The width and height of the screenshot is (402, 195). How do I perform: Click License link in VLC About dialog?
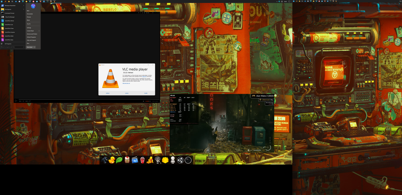[127, 93]
